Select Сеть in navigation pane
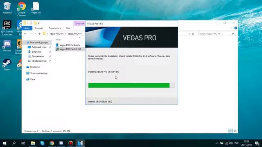Image resolution: width=262 pixels, height=147 pixels. pos(33,79)
